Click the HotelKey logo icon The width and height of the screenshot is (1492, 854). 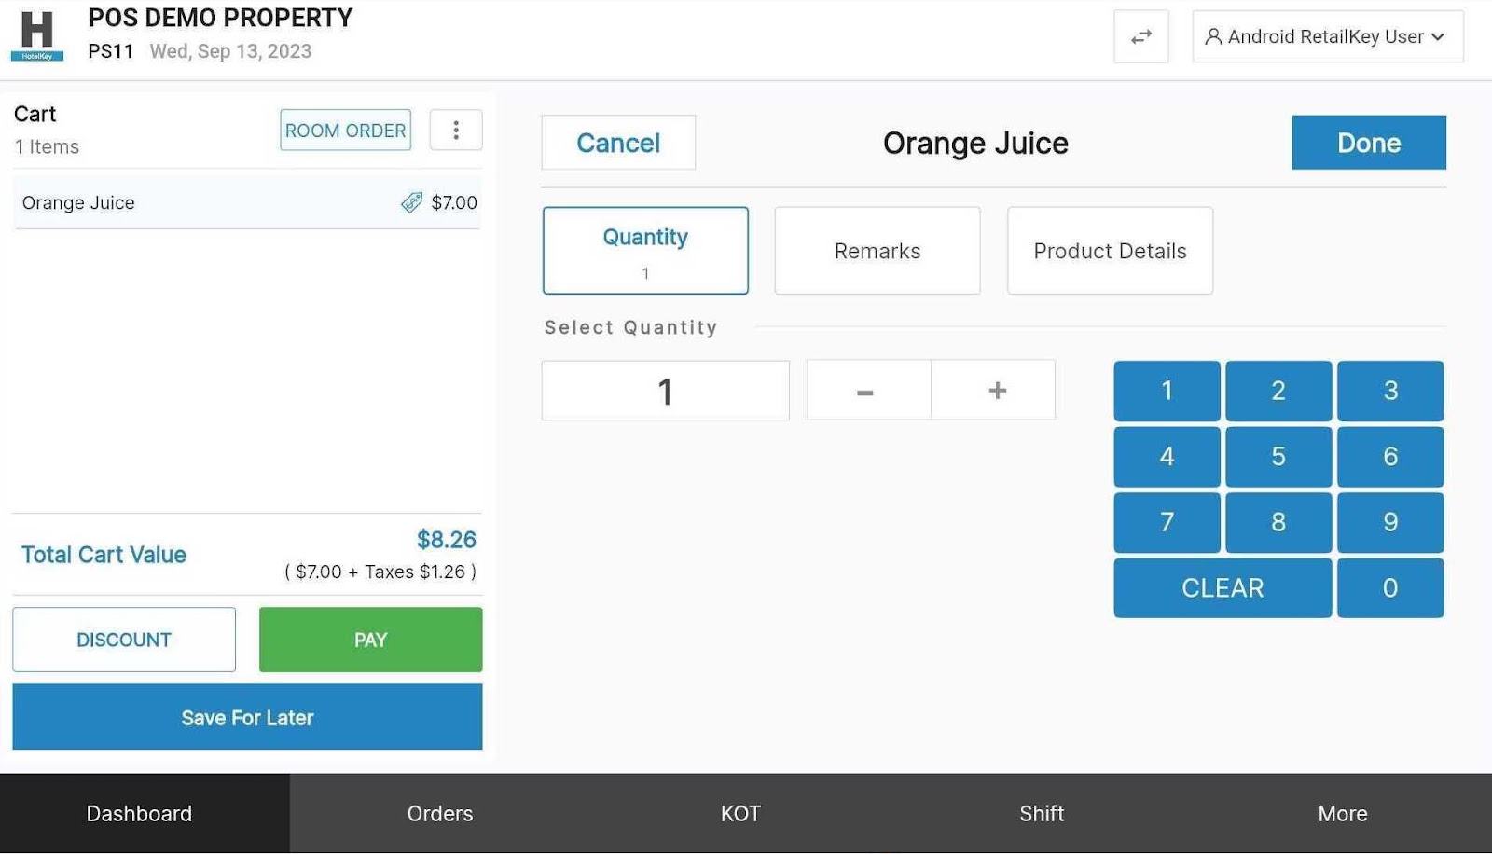pos(37,35)
